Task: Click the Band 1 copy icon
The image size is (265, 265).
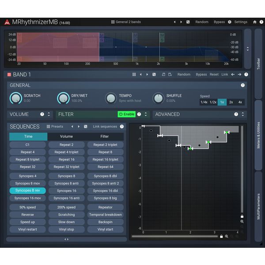Action: [x=163, y=74]
